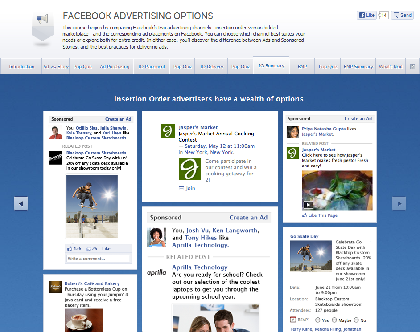Click the Go Skate Day event thumbnail
The image size is (420, 332).
pos(311,256)
